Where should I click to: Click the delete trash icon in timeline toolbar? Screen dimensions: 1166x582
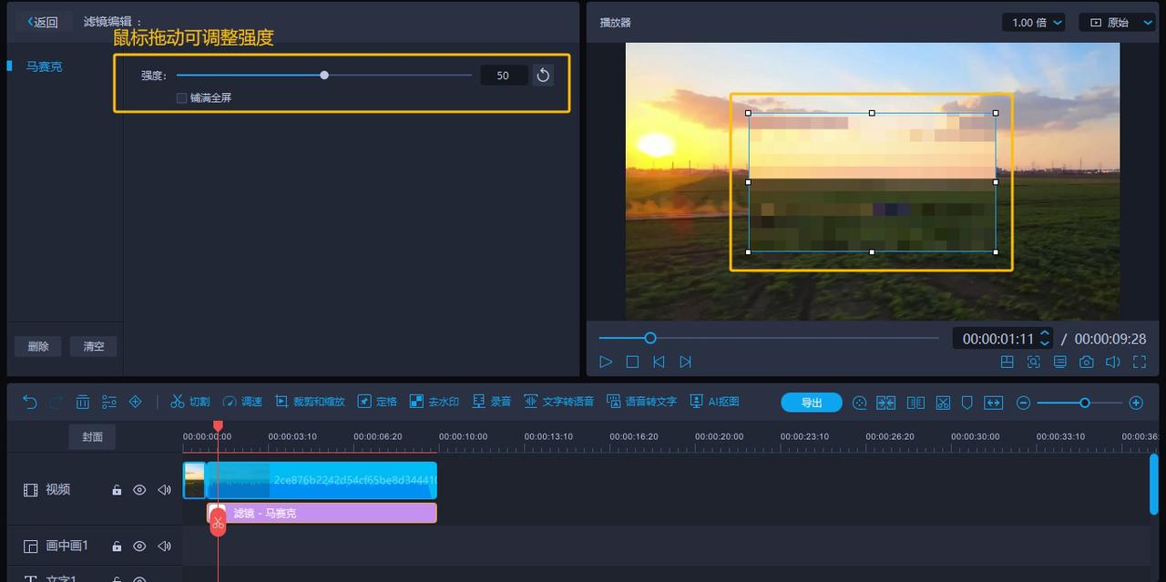pos(82,402)
